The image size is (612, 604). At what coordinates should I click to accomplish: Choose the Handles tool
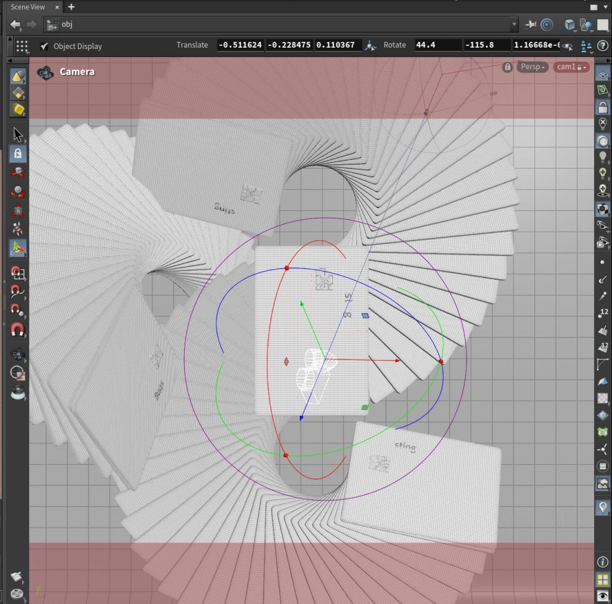pos(17,248)
